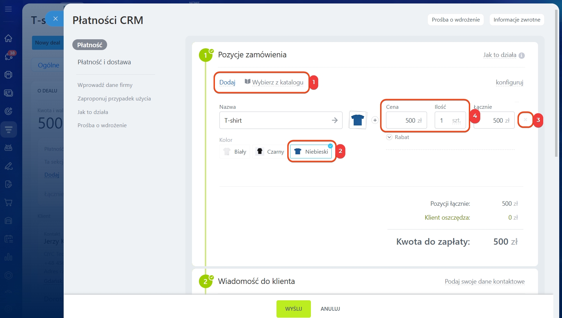This screenshot has width=562, height=318.
Task: Remove the T-shirt position with x icon
Action: click(525, 120)
